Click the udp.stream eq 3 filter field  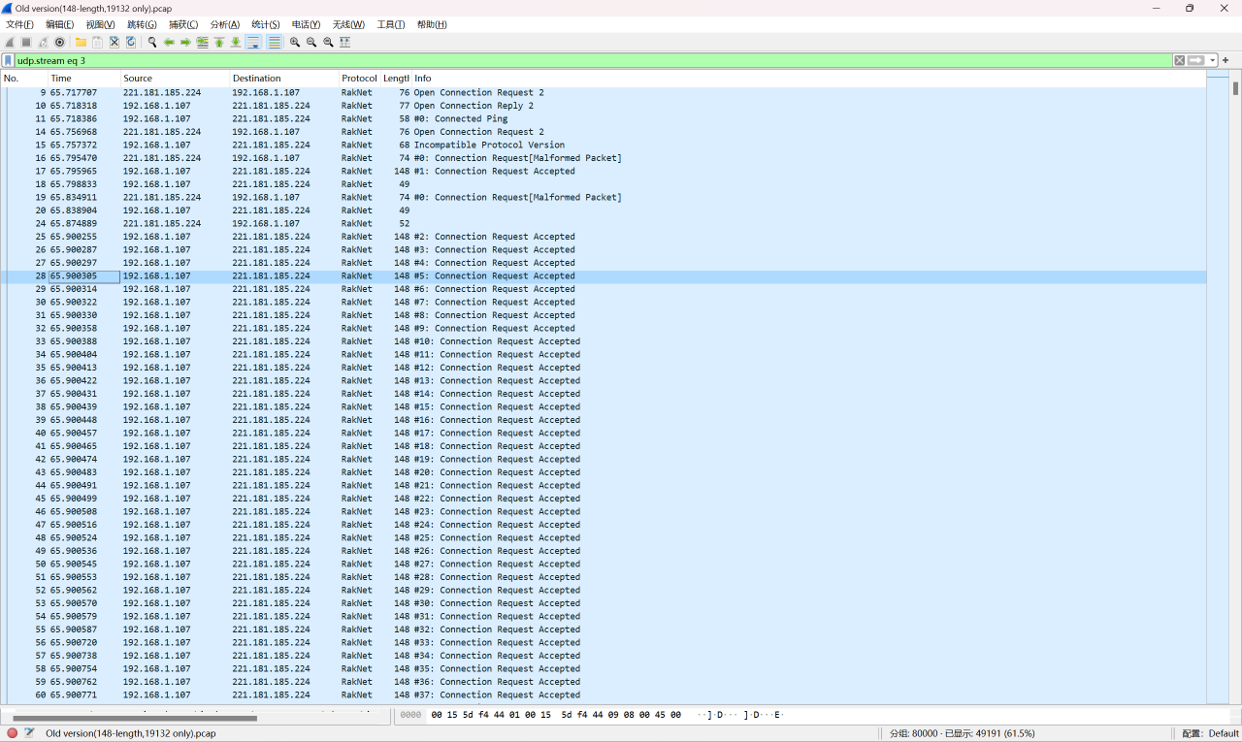point(582,60)
